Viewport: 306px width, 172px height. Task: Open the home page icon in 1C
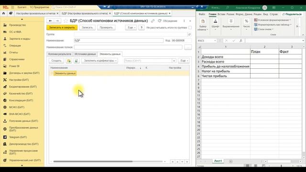point(3,13)
